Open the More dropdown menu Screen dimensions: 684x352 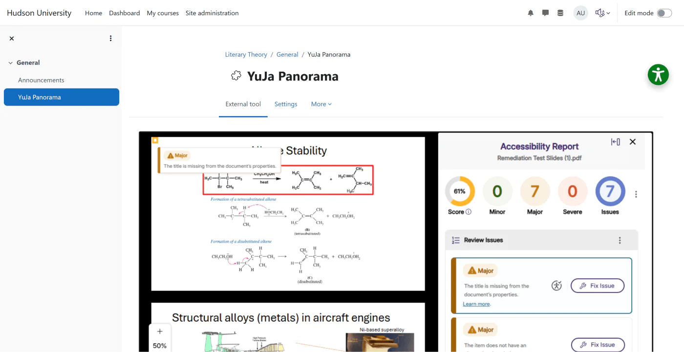click(321, 104)
